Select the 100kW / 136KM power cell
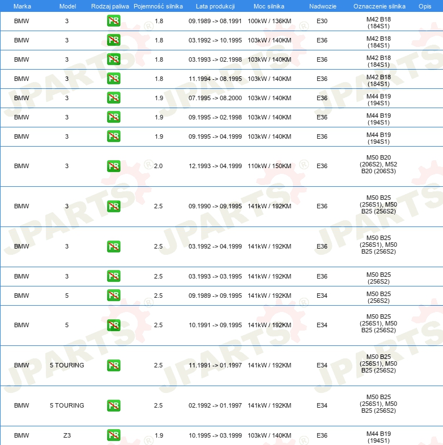 pos(270,21)
